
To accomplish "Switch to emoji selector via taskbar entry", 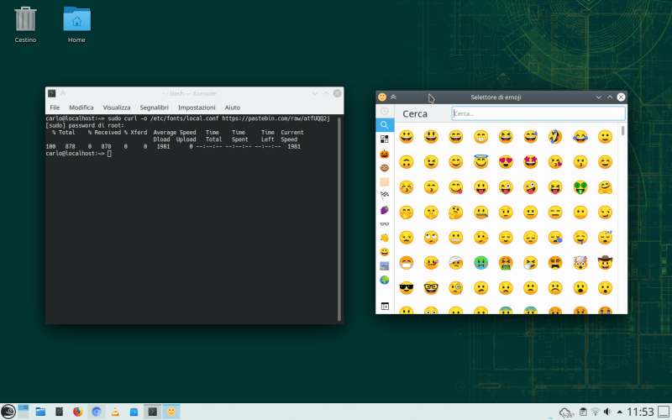I will coord(171,412).
